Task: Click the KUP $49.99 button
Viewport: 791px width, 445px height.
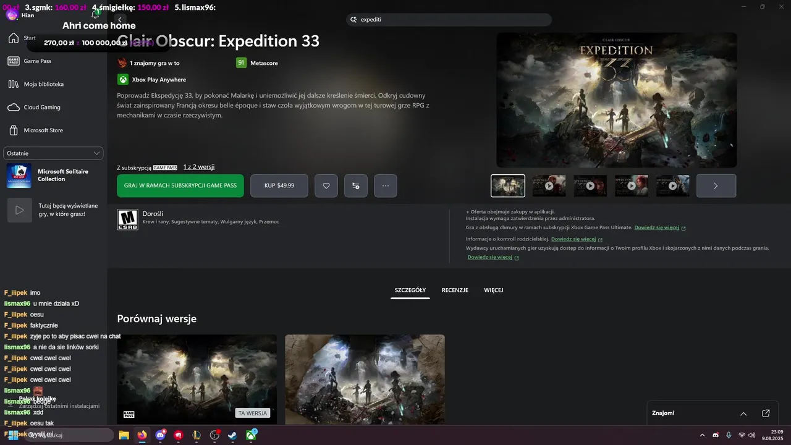Action: click(279, 185)
